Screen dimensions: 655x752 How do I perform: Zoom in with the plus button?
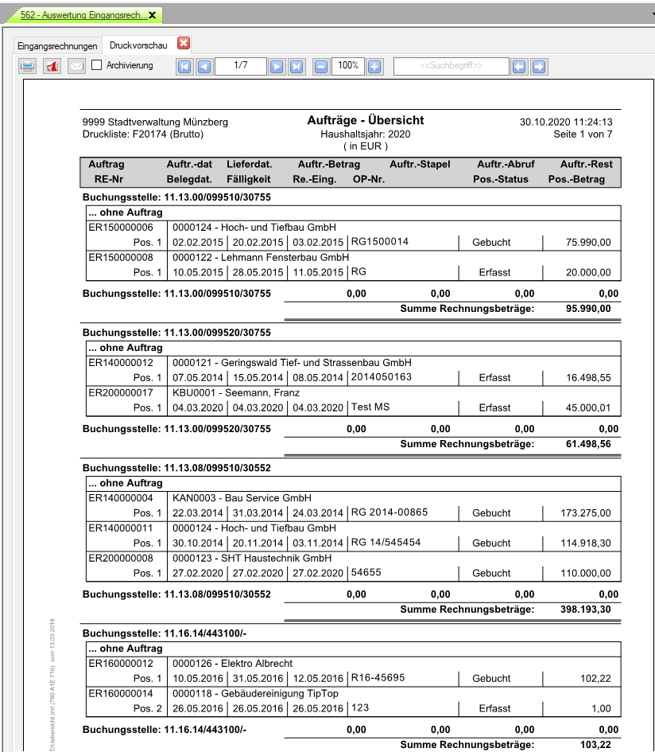pos(374,67)
